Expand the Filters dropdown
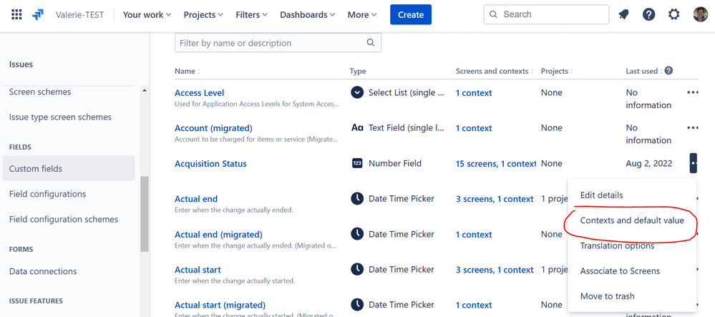 pyautogui.click(x=251, y=14)
